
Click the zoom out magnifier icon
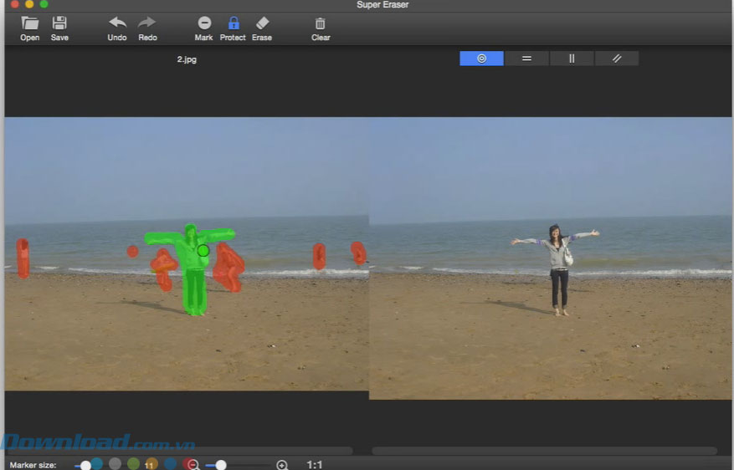point(192,465)
